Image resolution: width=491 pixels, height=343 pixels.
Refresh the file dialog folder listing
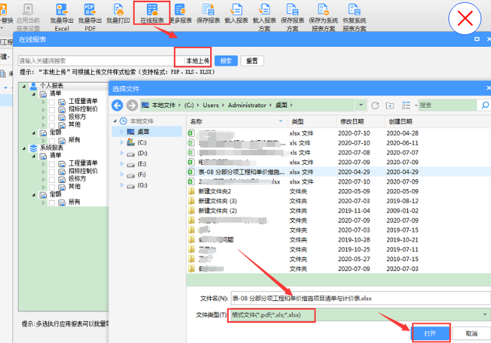click(x=375, y=105)
